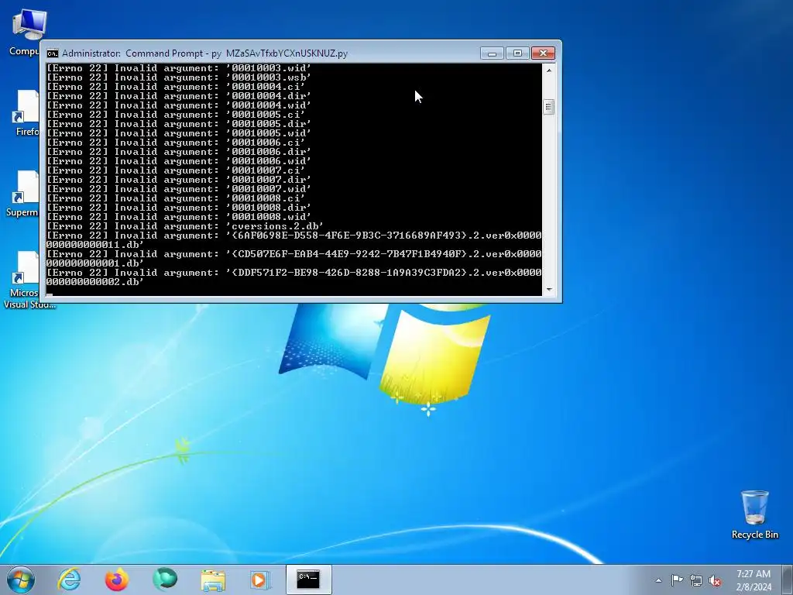
Task: Click the 'cversions.2.db' error line
Action: pos(185,226)
